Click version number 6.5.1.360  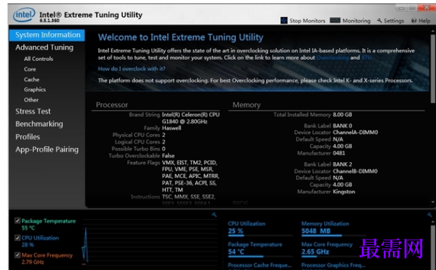coord(49,21)
